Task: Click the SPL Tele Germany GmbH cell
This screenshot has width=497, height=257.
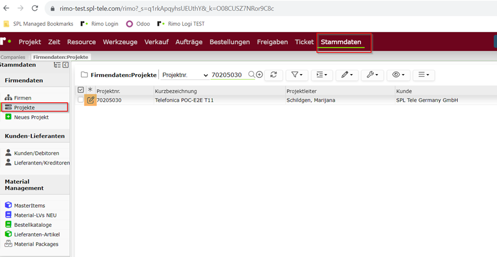Action: coord(427,101)
